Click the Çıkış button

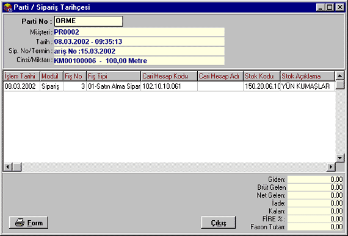(x=219, y=223)
